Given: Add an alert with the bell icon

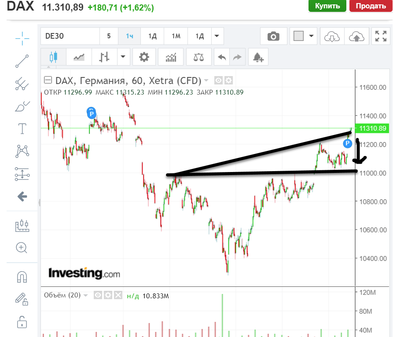Looking at the screenshot, I should [x=258, y=57].
